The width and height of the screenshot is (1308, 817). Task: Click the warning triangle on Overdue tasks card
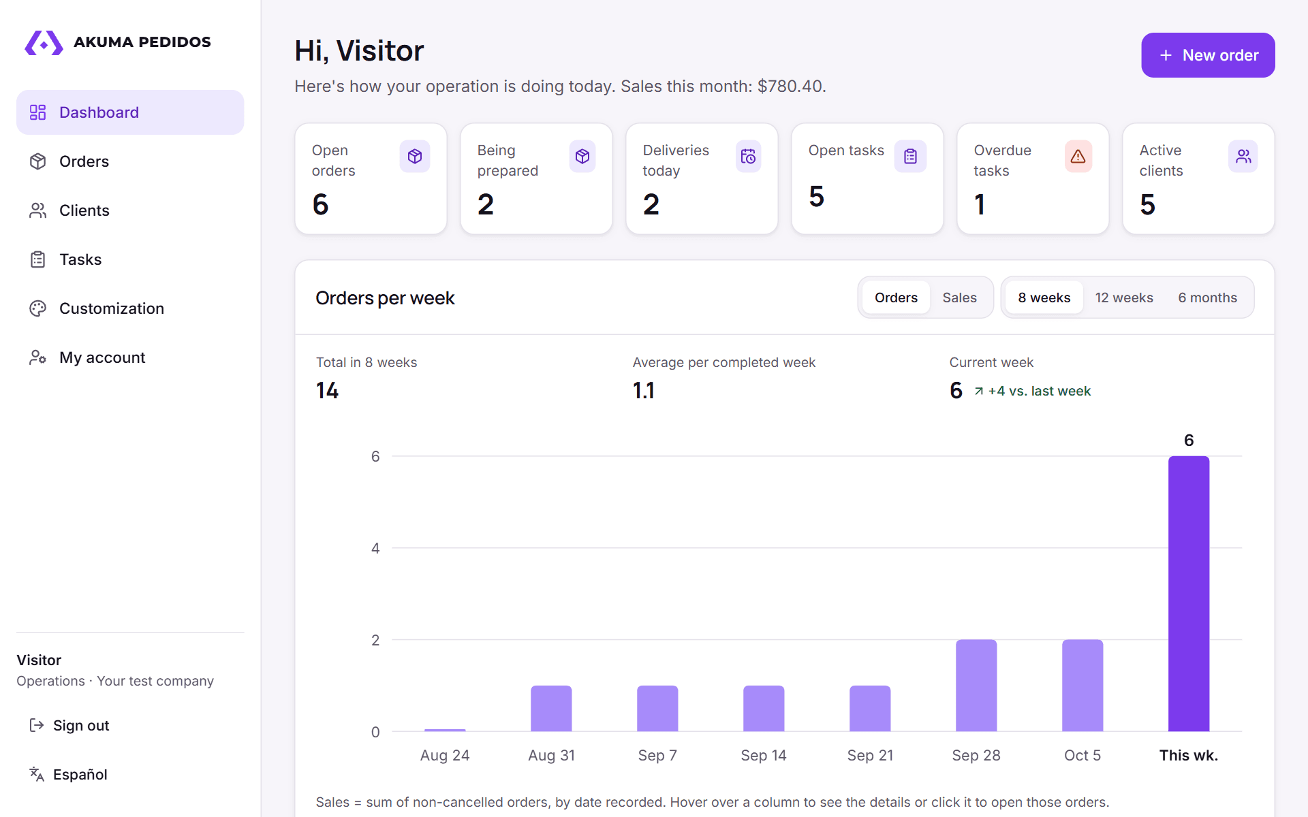pyautogui.click(x=1078, y=157)
